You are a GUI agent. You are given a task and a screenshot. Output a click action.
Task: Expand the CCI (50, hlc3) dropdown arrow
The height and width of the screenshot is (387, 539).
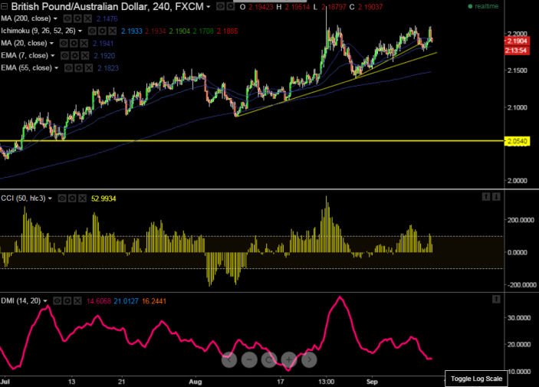point(50,198)
